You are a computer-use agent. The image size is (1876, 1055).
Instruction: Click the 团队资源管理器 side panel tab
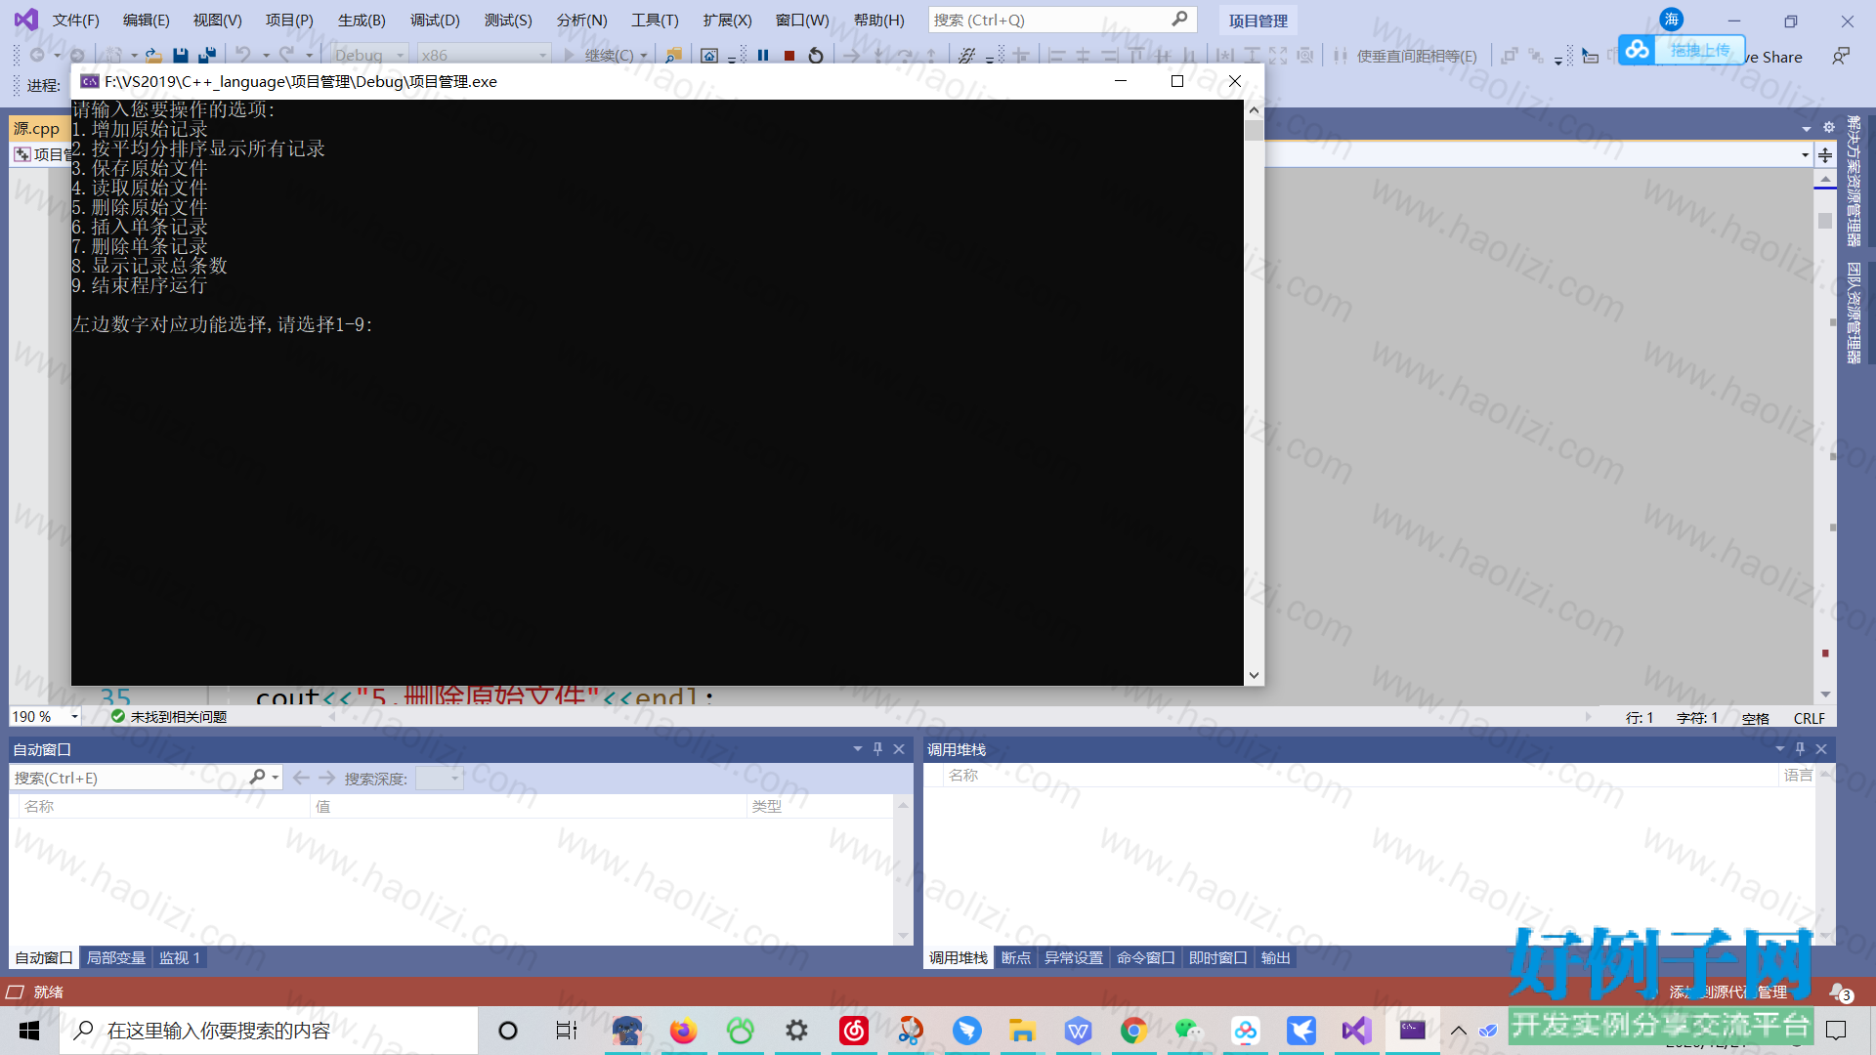pyautogui.click(x=1854, y=313)
